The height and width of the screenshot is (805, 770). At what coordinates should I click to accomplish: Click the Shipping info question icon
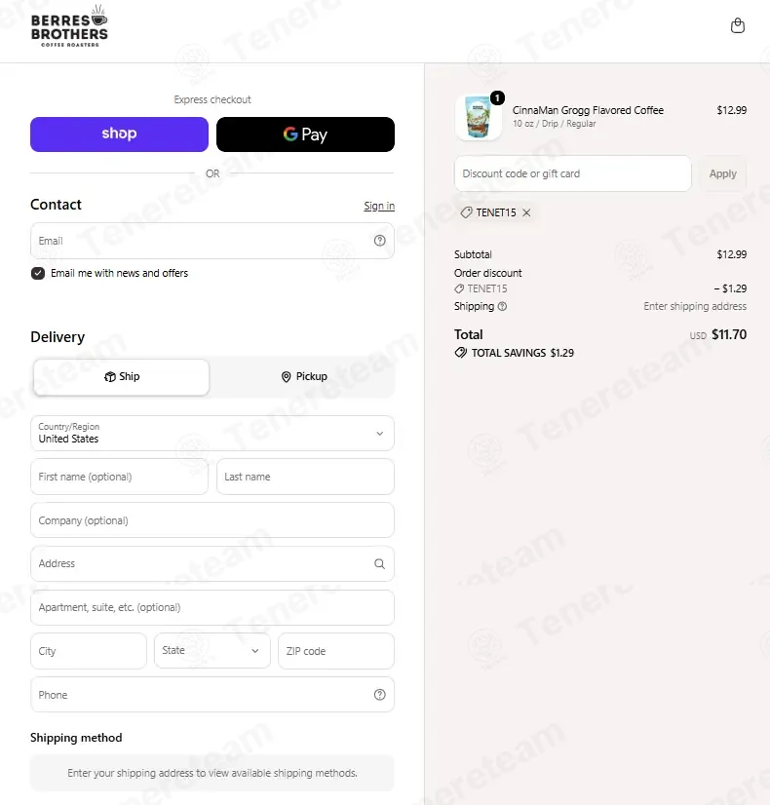point(503,306)
